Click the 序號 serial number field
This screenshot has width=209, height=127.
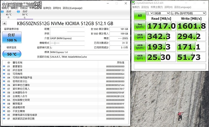point(67,34)
